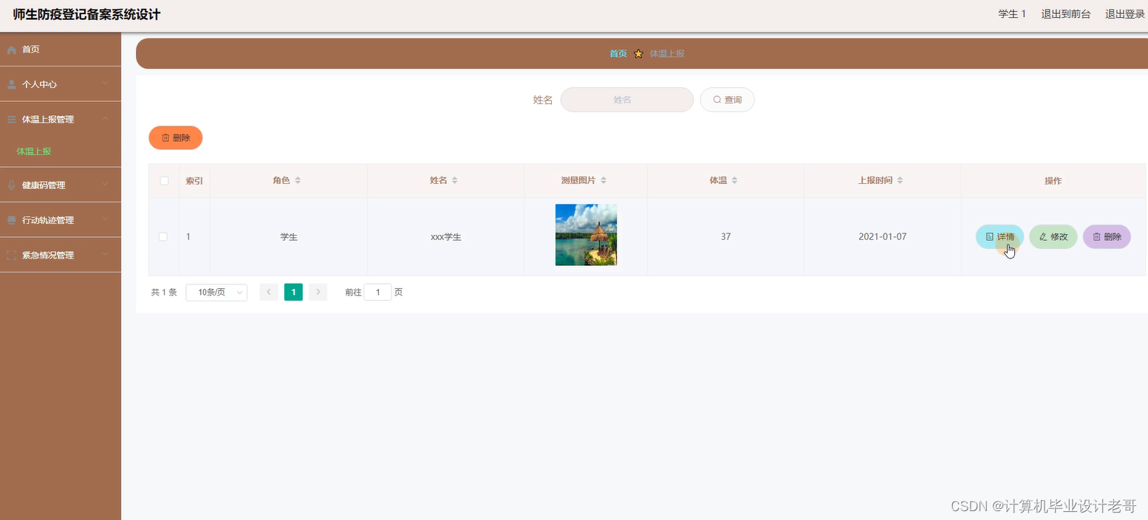
Task: Click the bracket icon beside 紧急情况管理
Action: [x=11, y=256]
